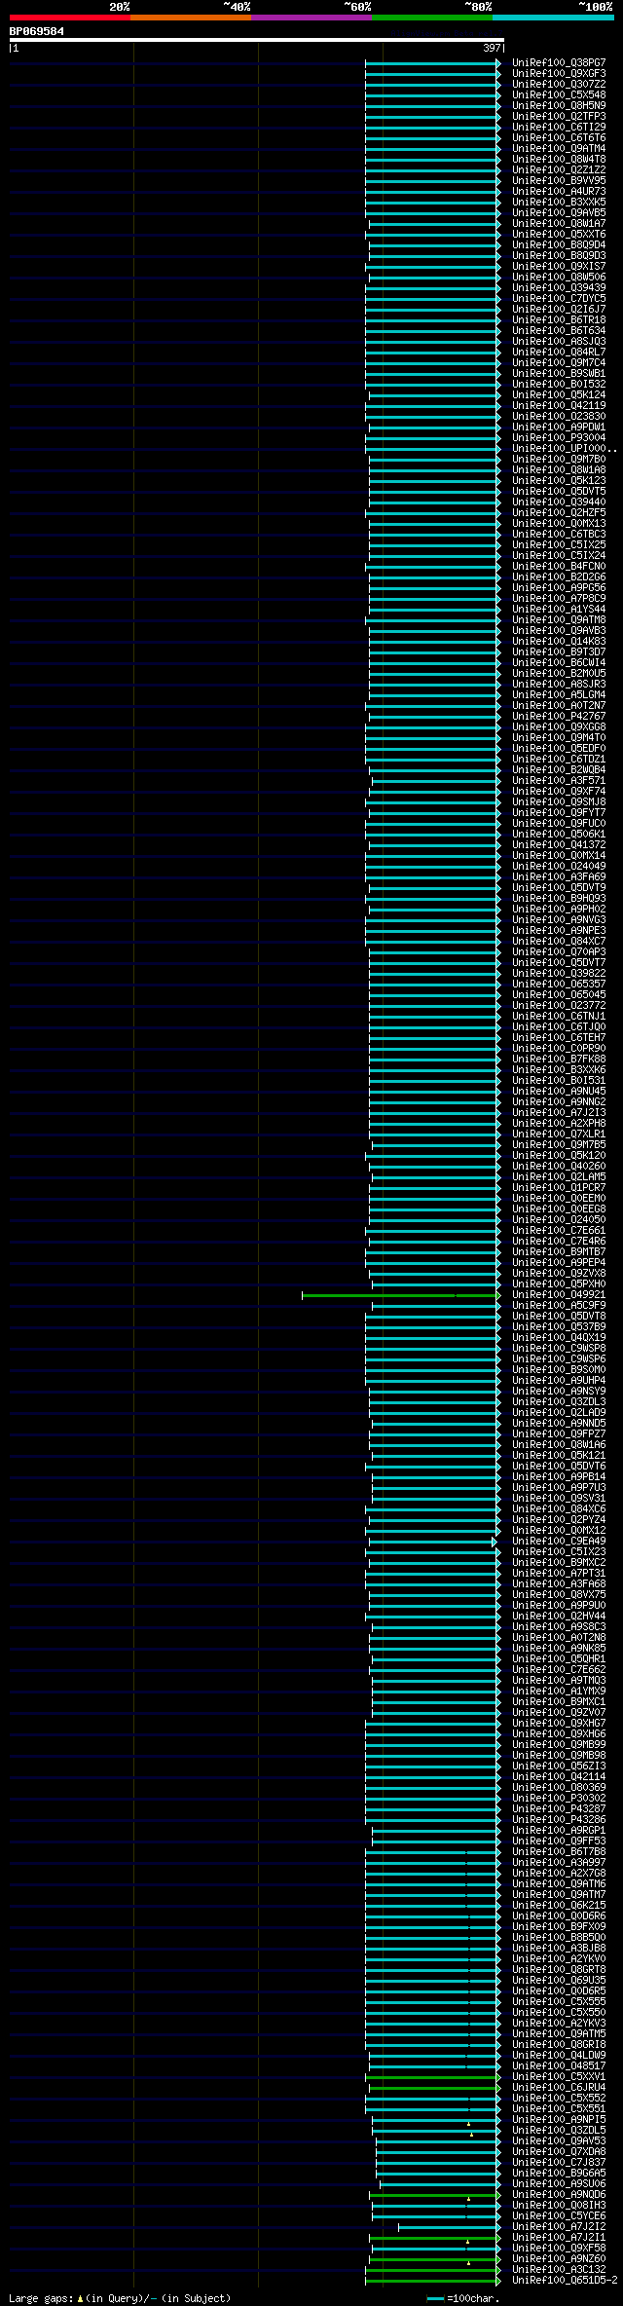Click hit label UniRef100_A5C9F9

[x=559, y=1305]
